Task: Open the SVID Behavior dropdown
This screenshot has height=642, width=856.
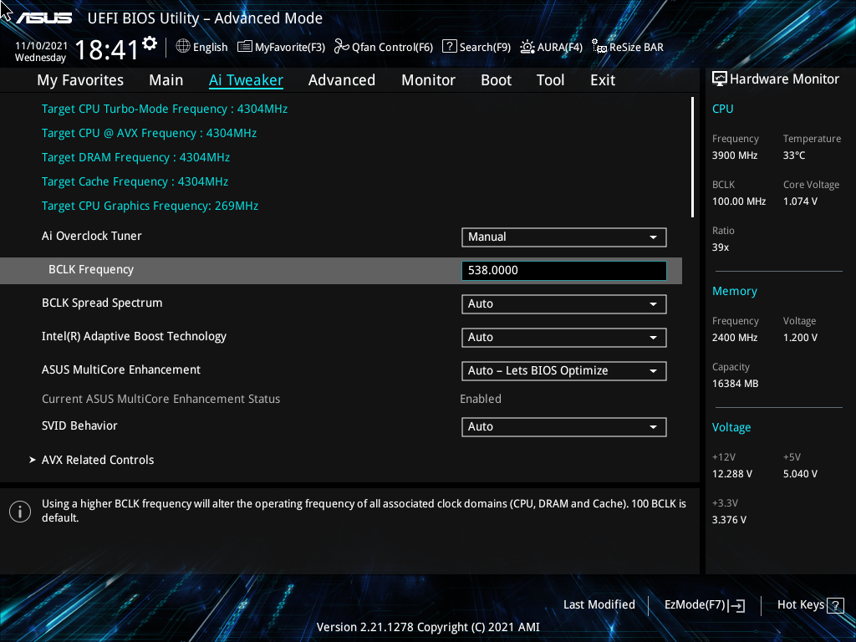Action: (x=564, y=427)
